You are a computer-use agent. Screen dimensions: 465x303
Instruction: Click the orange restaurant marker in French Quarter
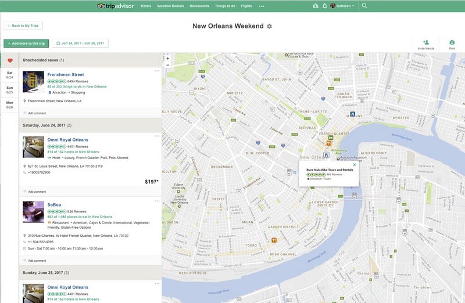[x=328, y=143]
